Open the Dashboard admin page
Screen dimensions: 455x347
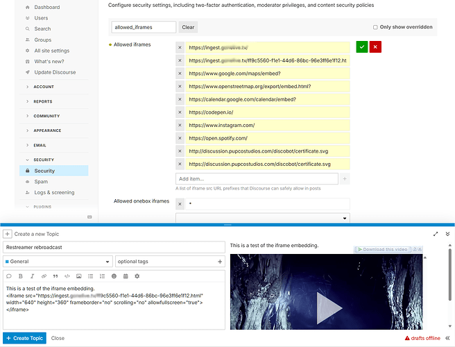46,7
